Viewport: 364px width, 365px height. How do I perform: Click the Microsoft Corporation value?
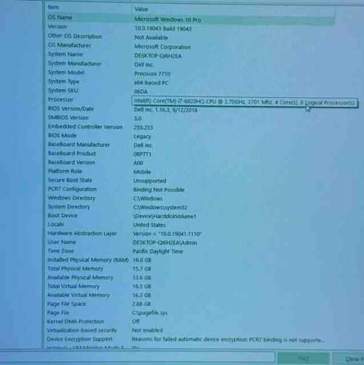(163, 47)
